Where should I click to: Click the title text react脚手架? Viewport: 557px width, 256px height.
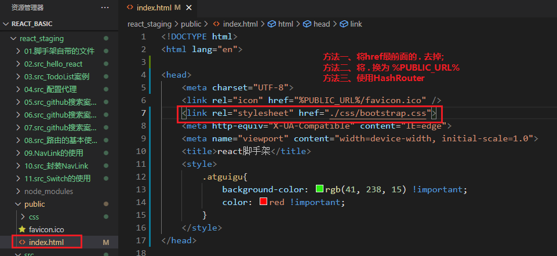(x=244, y=151)
